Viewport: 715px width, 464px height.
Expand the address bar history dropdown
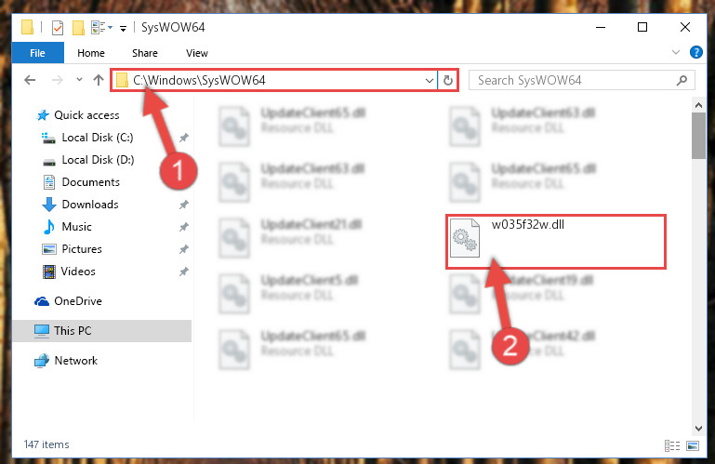[x=429, y=81]
